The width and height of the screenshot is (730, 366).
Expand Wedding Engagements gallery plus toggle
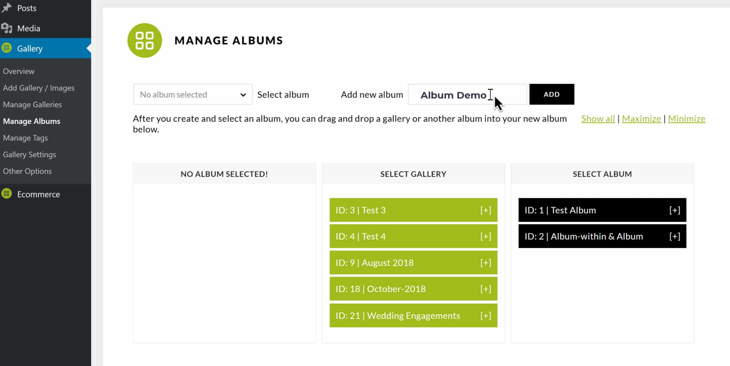tap(485, 315)
